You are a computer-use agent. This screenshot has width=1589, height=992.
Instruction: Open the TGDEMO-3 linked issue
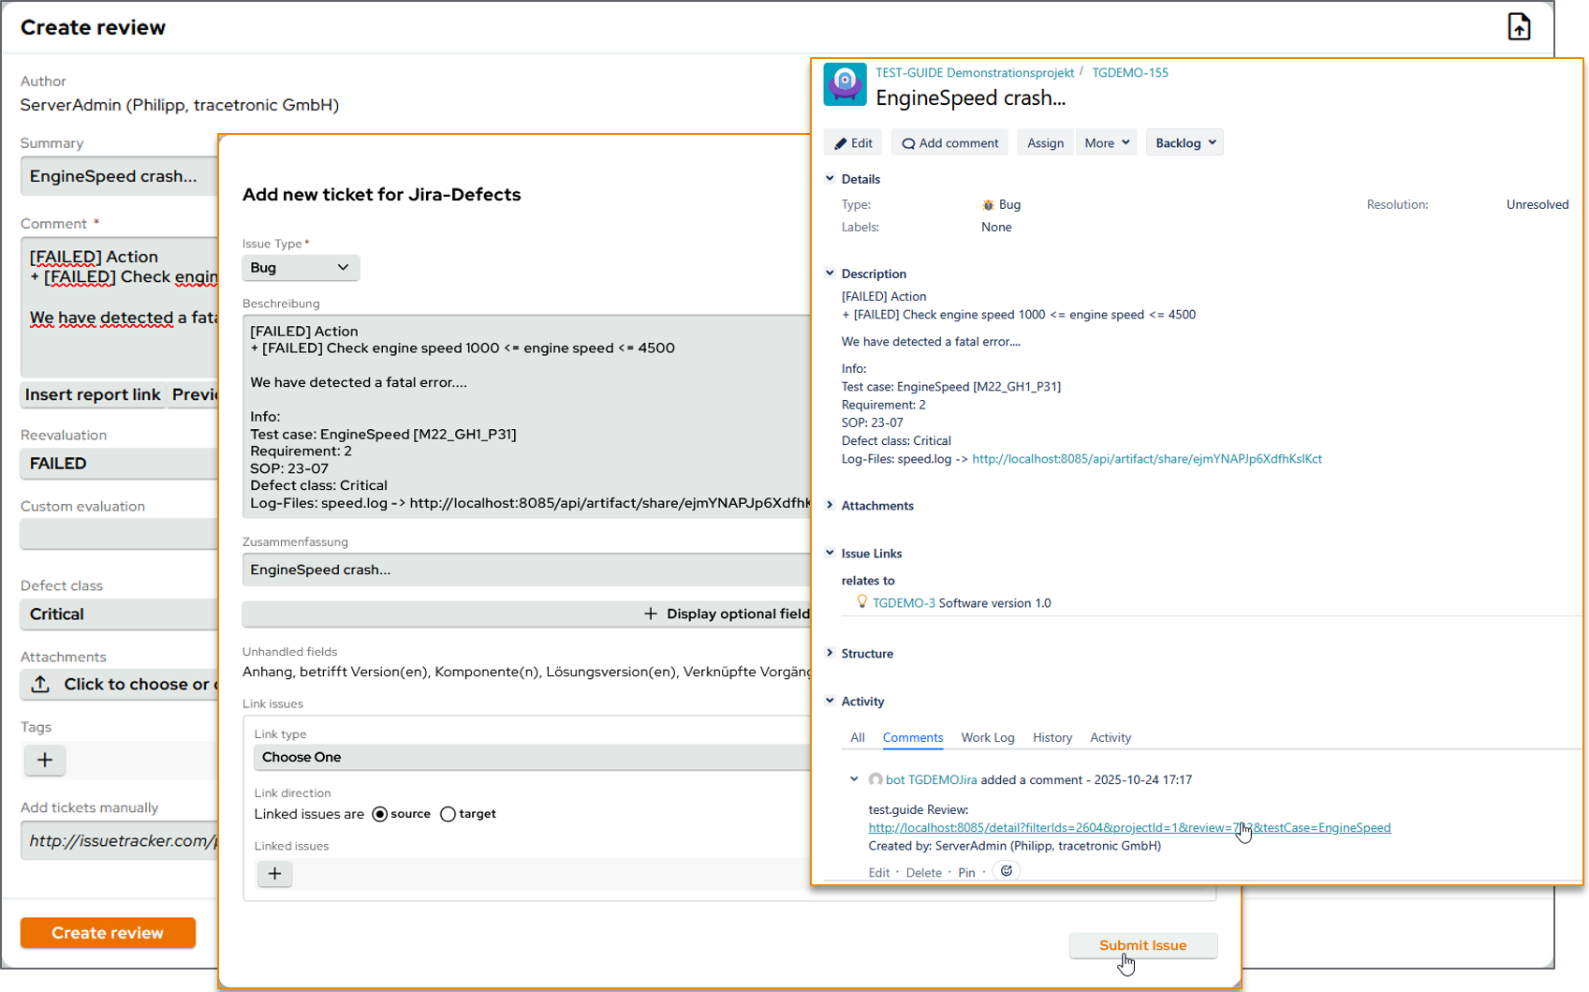pos(903,603)
